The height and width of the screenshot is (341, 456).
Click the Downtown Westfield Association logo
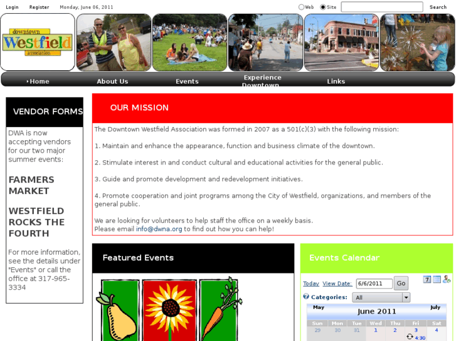coord(38,43)
